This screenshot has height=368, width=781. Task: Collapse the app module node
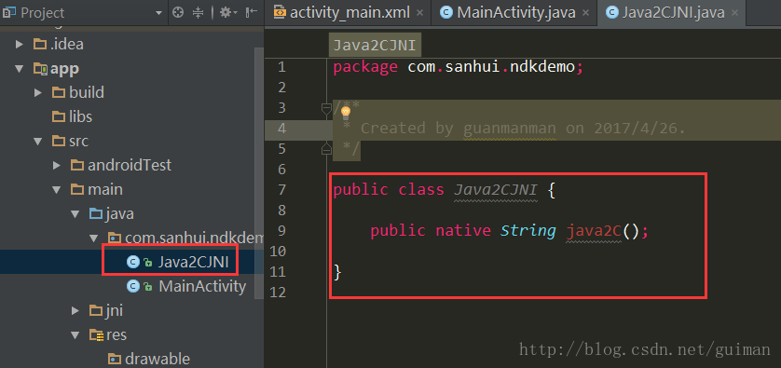20,68
